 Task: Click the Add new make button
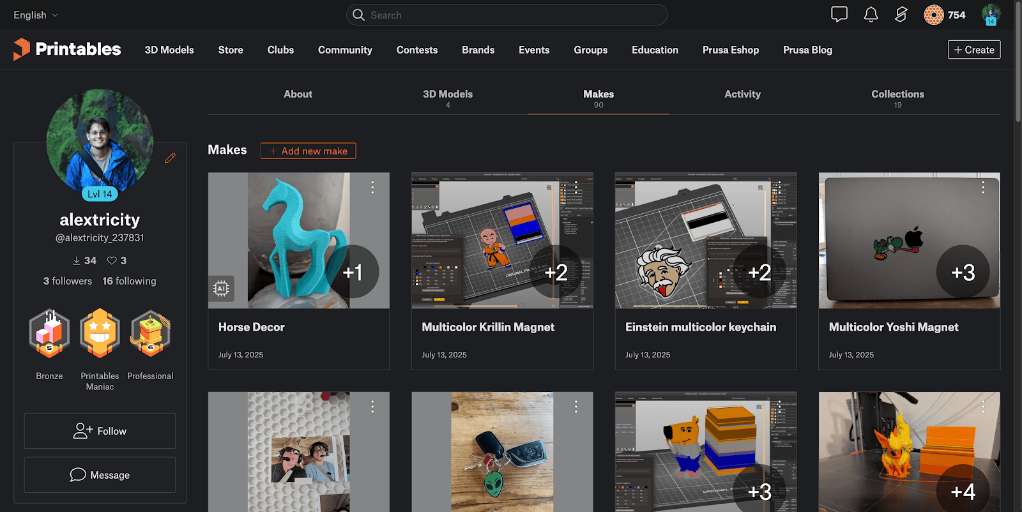point(308,151)
